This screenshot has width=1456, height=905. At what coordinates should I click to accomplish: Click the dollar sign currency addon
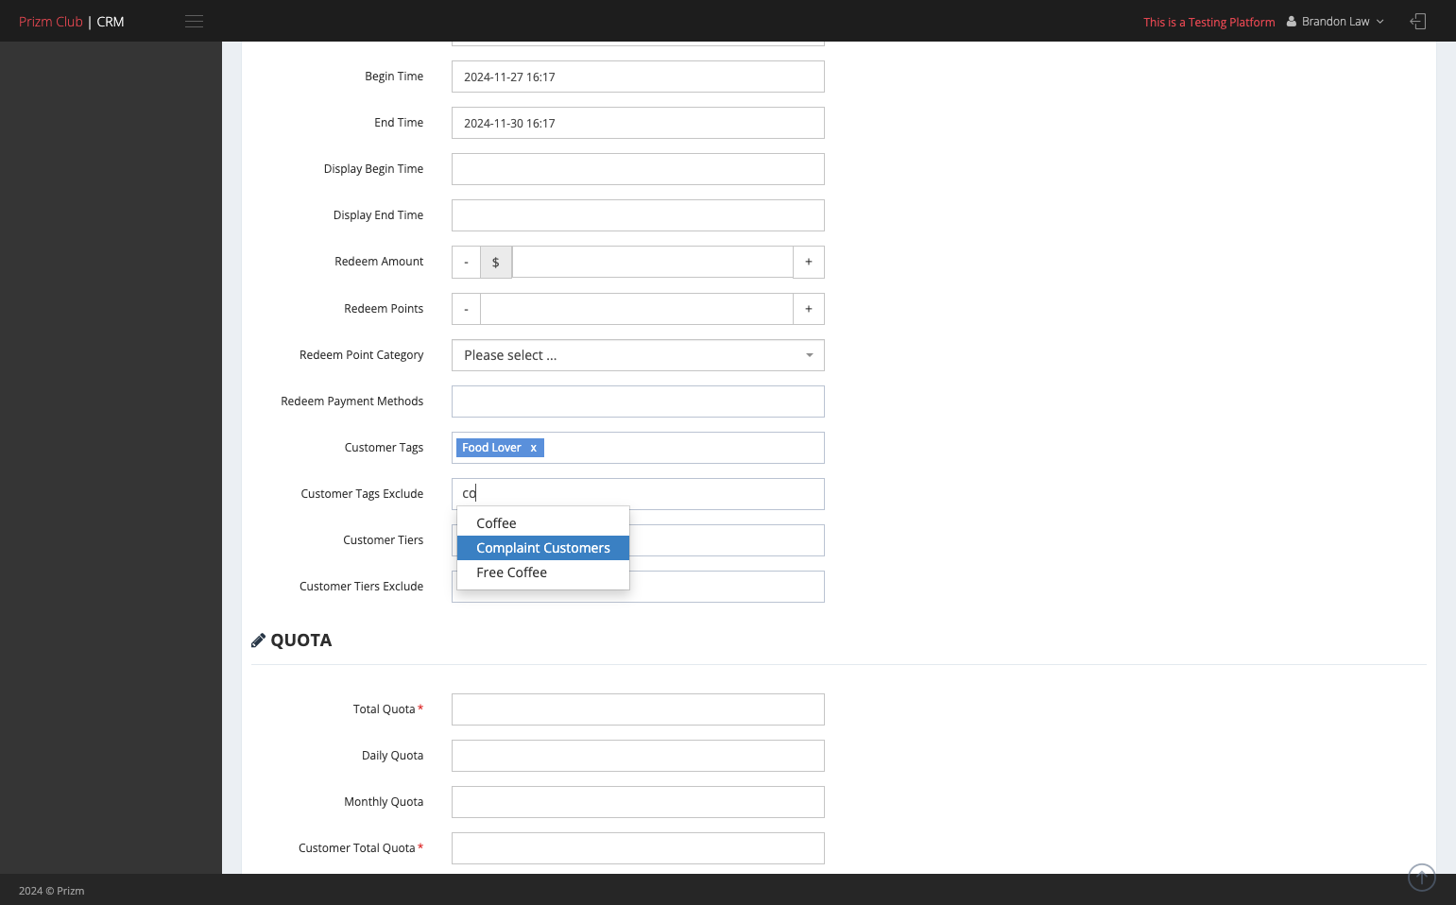point(496,262)
